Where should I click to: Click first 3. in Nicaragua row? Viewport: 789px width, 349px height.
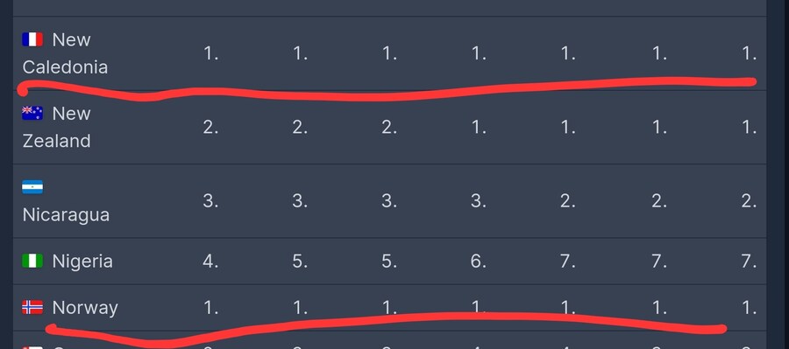[210, 201]
